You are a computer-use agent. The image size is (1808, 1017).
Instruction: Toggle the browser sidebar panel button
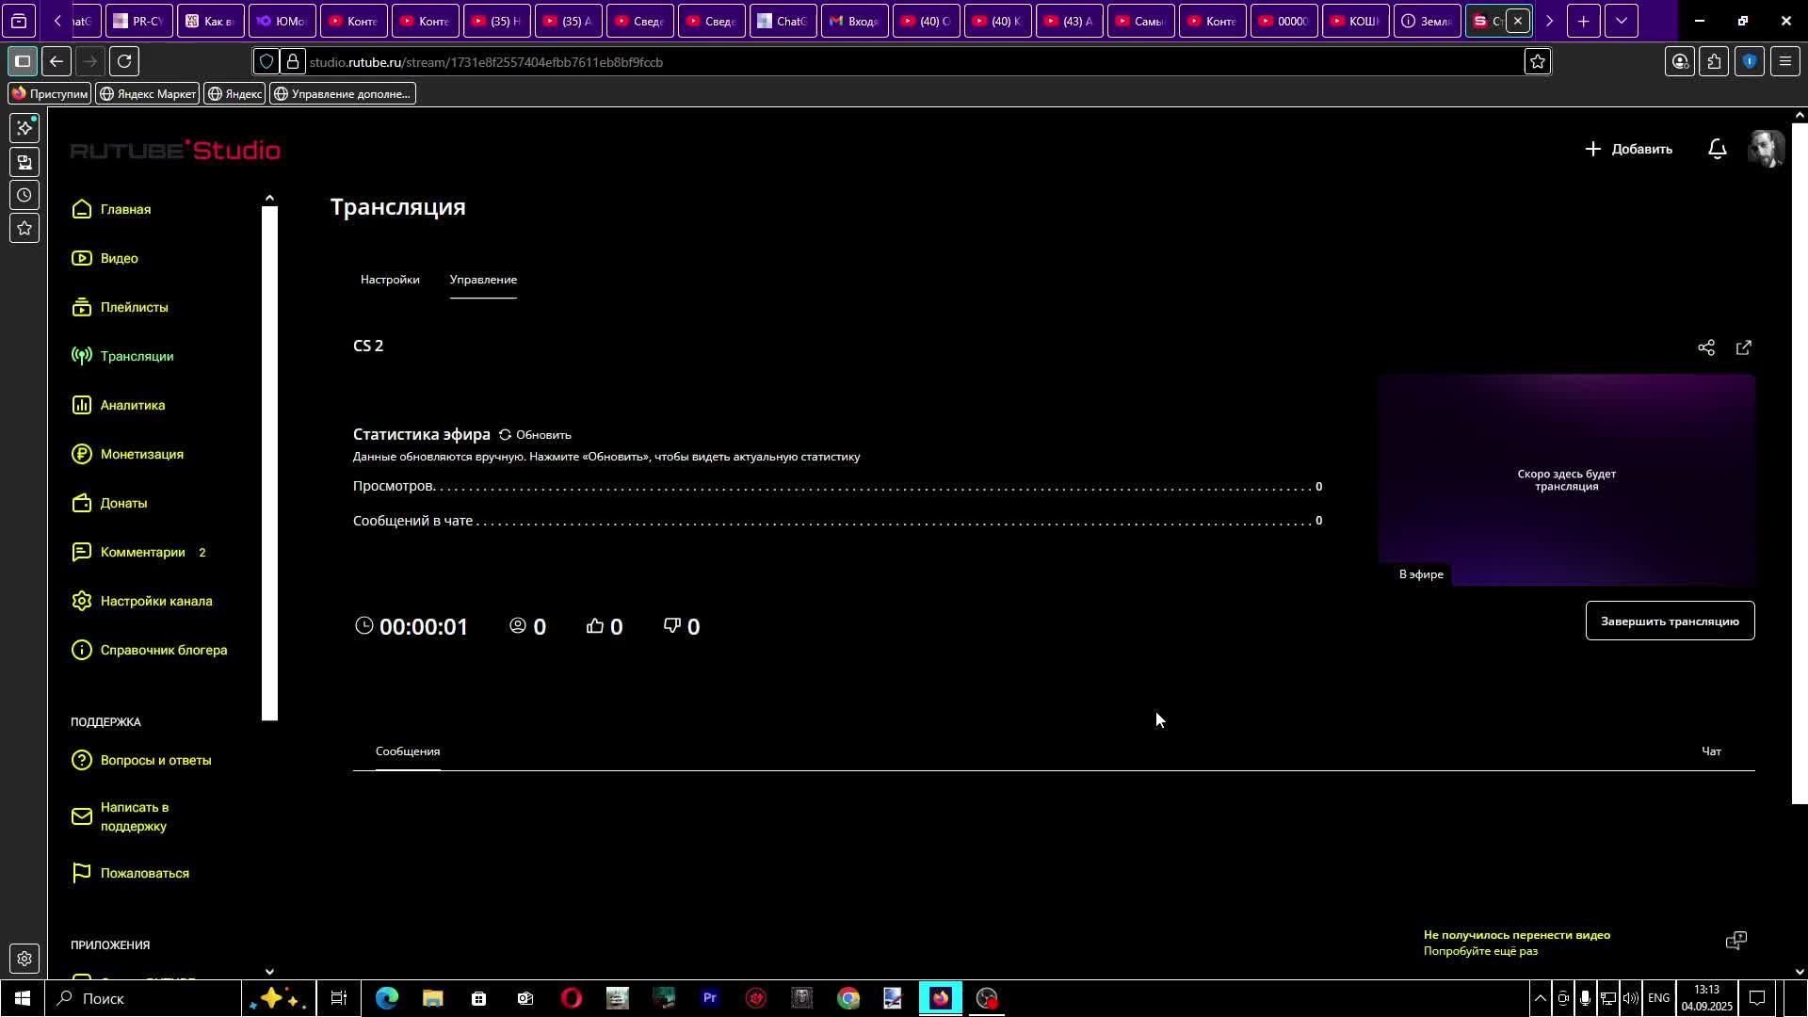point(23,62)
